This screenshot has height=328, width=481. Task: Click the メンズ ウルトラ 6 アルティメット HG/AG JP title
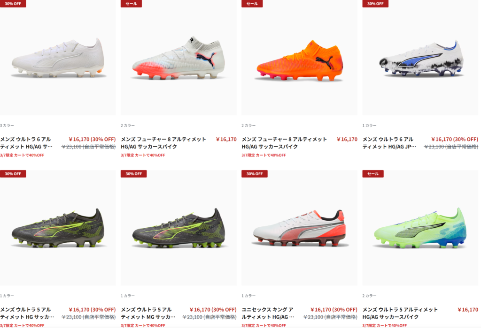[x=389, y=143]
